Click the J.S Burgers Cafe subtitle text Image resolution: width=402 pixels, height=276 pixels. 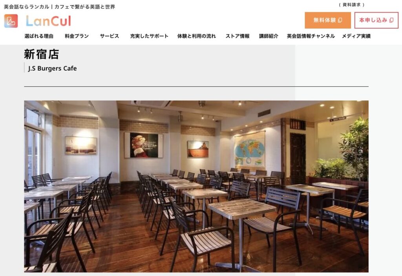point(52,68)
